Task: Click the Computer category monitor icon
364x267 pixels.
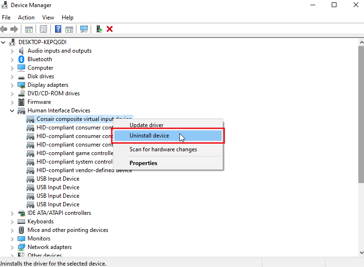Action: click(x=21, y=68)
